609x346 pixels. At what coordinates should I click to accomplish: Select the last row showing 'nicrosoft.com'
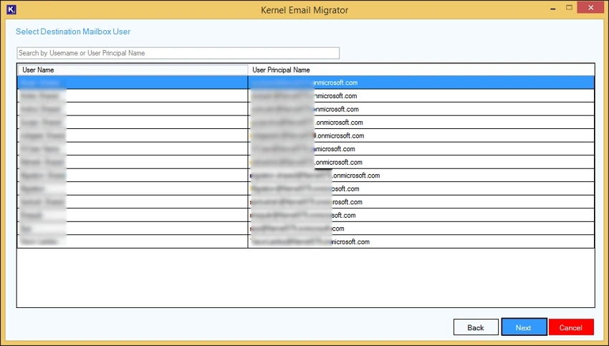(306, 241)
